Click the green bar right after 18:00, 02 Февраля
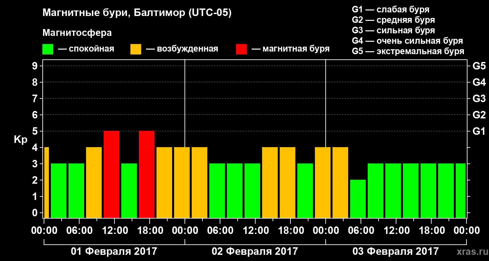 (x=305, y=191)
